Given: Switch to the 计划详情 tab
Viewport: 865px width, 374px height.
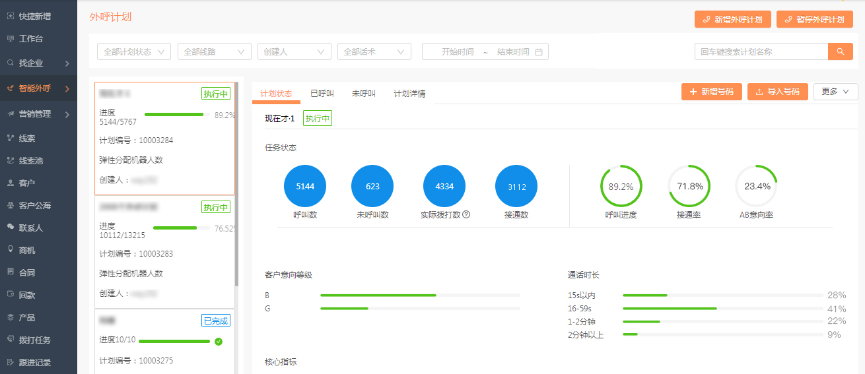Looking at the screenshot, I should click(x=409, y=94).
